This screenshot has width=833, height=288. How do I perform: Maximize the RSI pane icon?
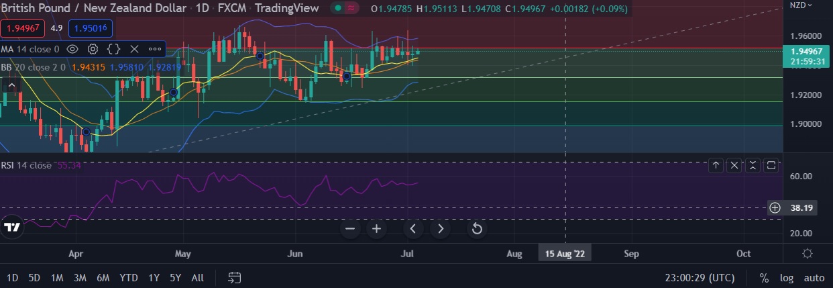click(771, 164)
